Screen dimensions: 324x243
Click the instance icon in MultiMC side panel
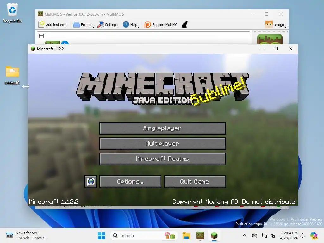pyautogui.click(x=270, y=39)
